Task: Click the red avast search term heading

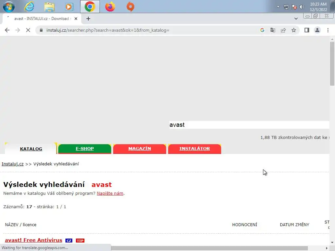Action: (101, 184)
